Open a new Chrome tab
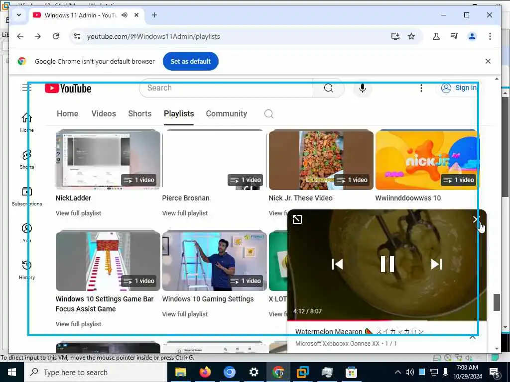Viewport: 510px width, 382px height. click(x=154, y=15)
